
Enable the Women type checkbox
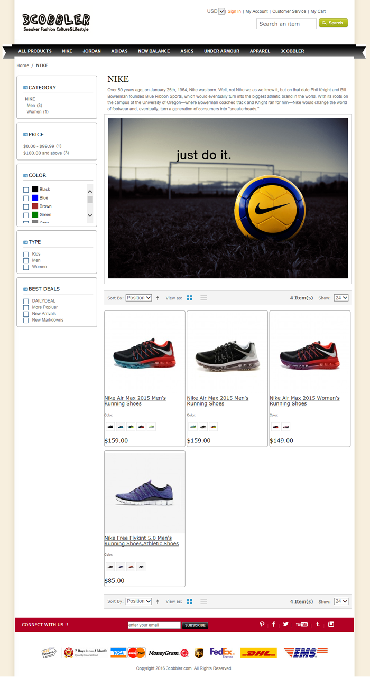coord(26,267)
